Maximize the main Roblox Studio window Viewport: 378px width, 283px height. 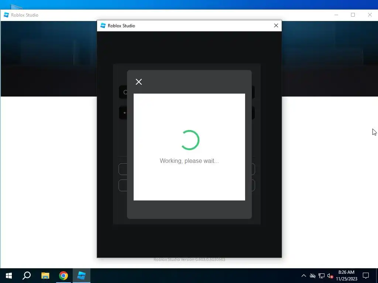tap(353, 15)
